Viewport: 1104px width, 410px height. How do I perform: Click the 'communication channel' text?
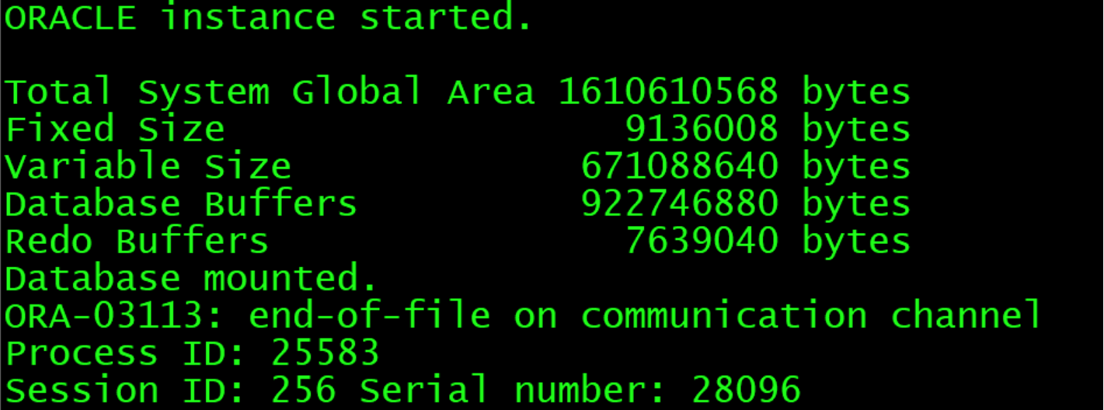click(x=811, y=315)
